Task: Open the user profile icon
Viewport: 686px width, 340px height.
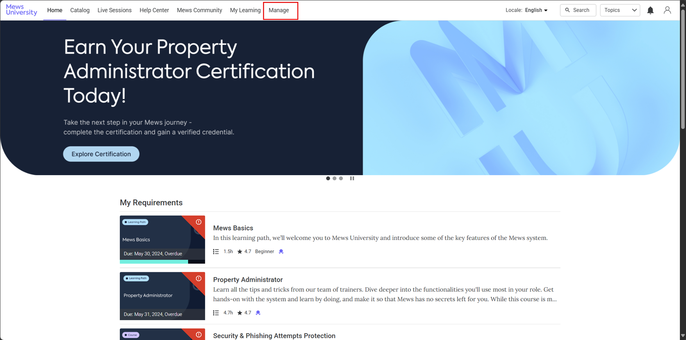Action: pos(667,10)
